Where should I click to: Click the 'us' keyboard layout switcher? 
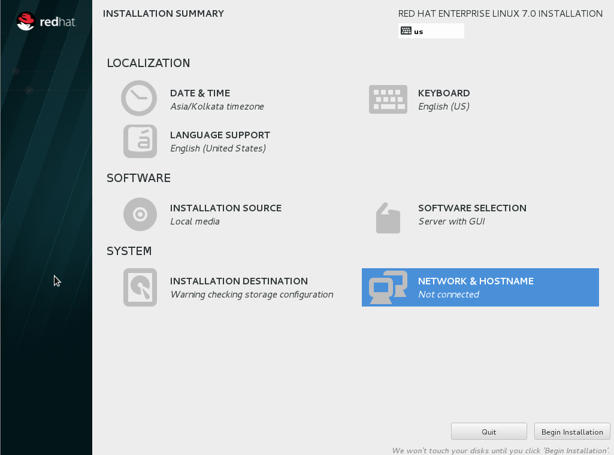pos(431,31)
